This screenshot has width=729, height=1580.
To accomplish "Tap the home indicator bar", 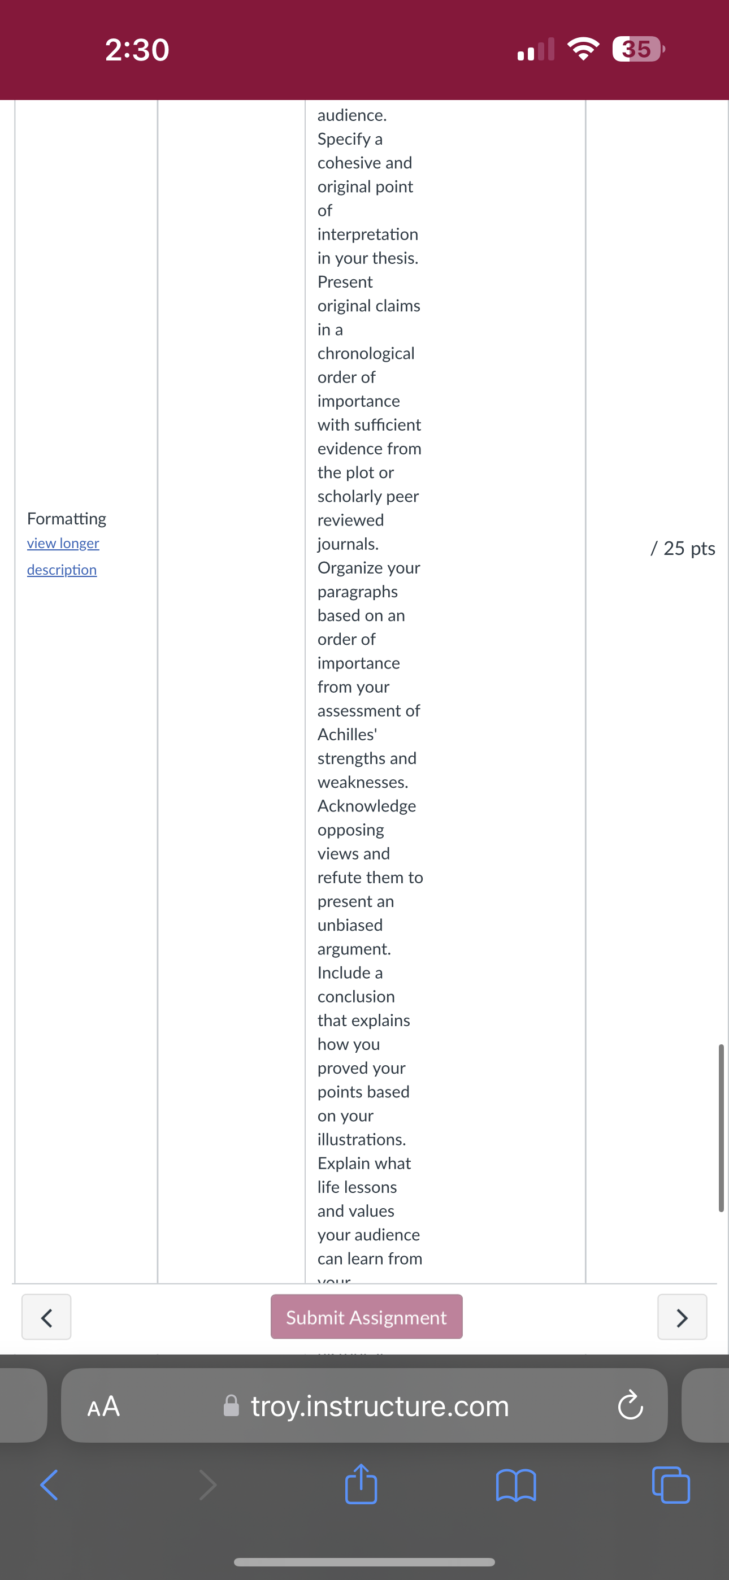I will click(x=364, y=1562).
